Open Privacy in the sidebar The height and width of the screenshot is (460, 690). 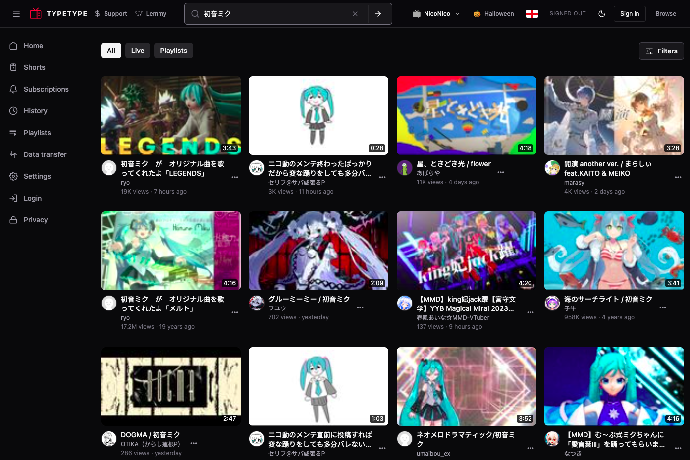point(47,220)
